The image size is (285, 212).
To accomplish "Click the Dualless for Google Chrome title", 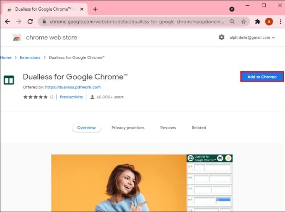I will click(x=75, y=77).
